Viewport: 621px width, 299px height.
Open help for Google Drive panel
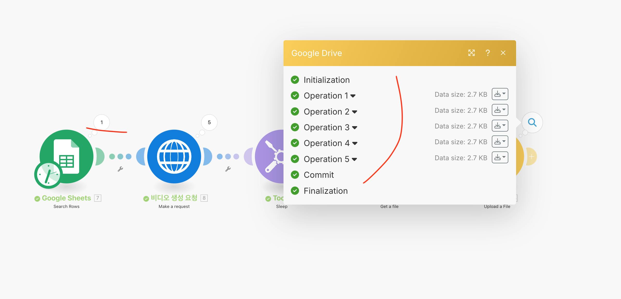[487, 53]
